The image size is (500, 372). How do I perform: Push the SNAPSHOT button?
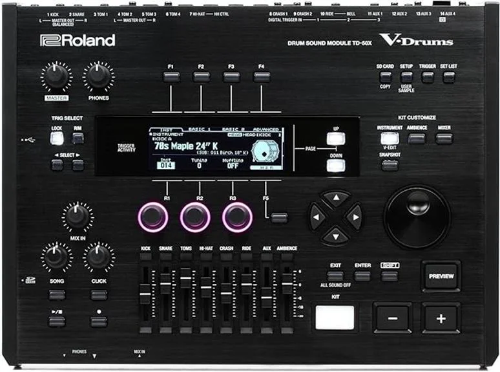(390, 165)
